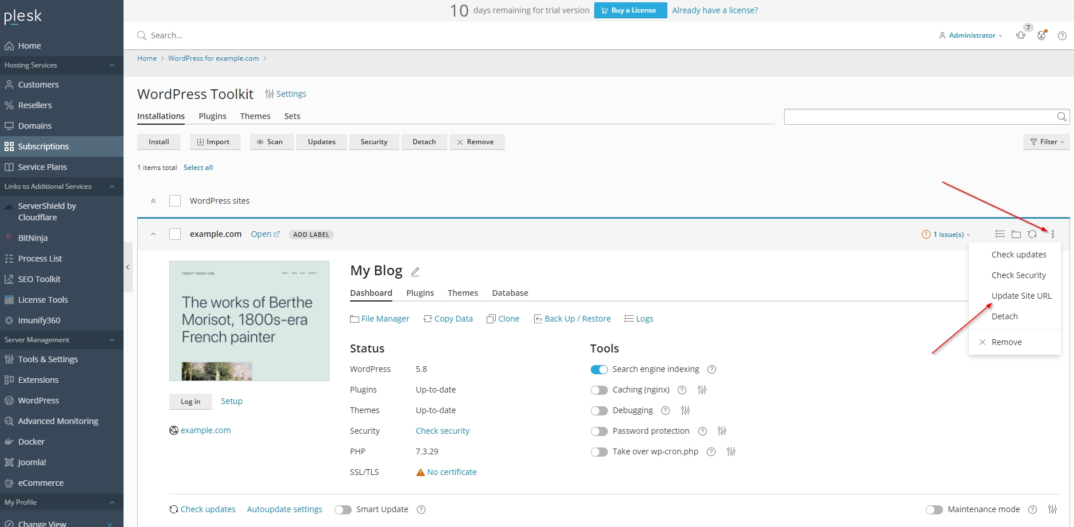Click the No certificate link
Image resolution: width=1074 pixels, height=527 pixels.
point(452,472)
